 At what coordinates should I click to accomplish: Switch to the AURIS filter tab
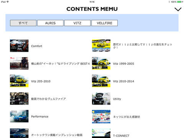pyautogui.click(x=50, y=23)
